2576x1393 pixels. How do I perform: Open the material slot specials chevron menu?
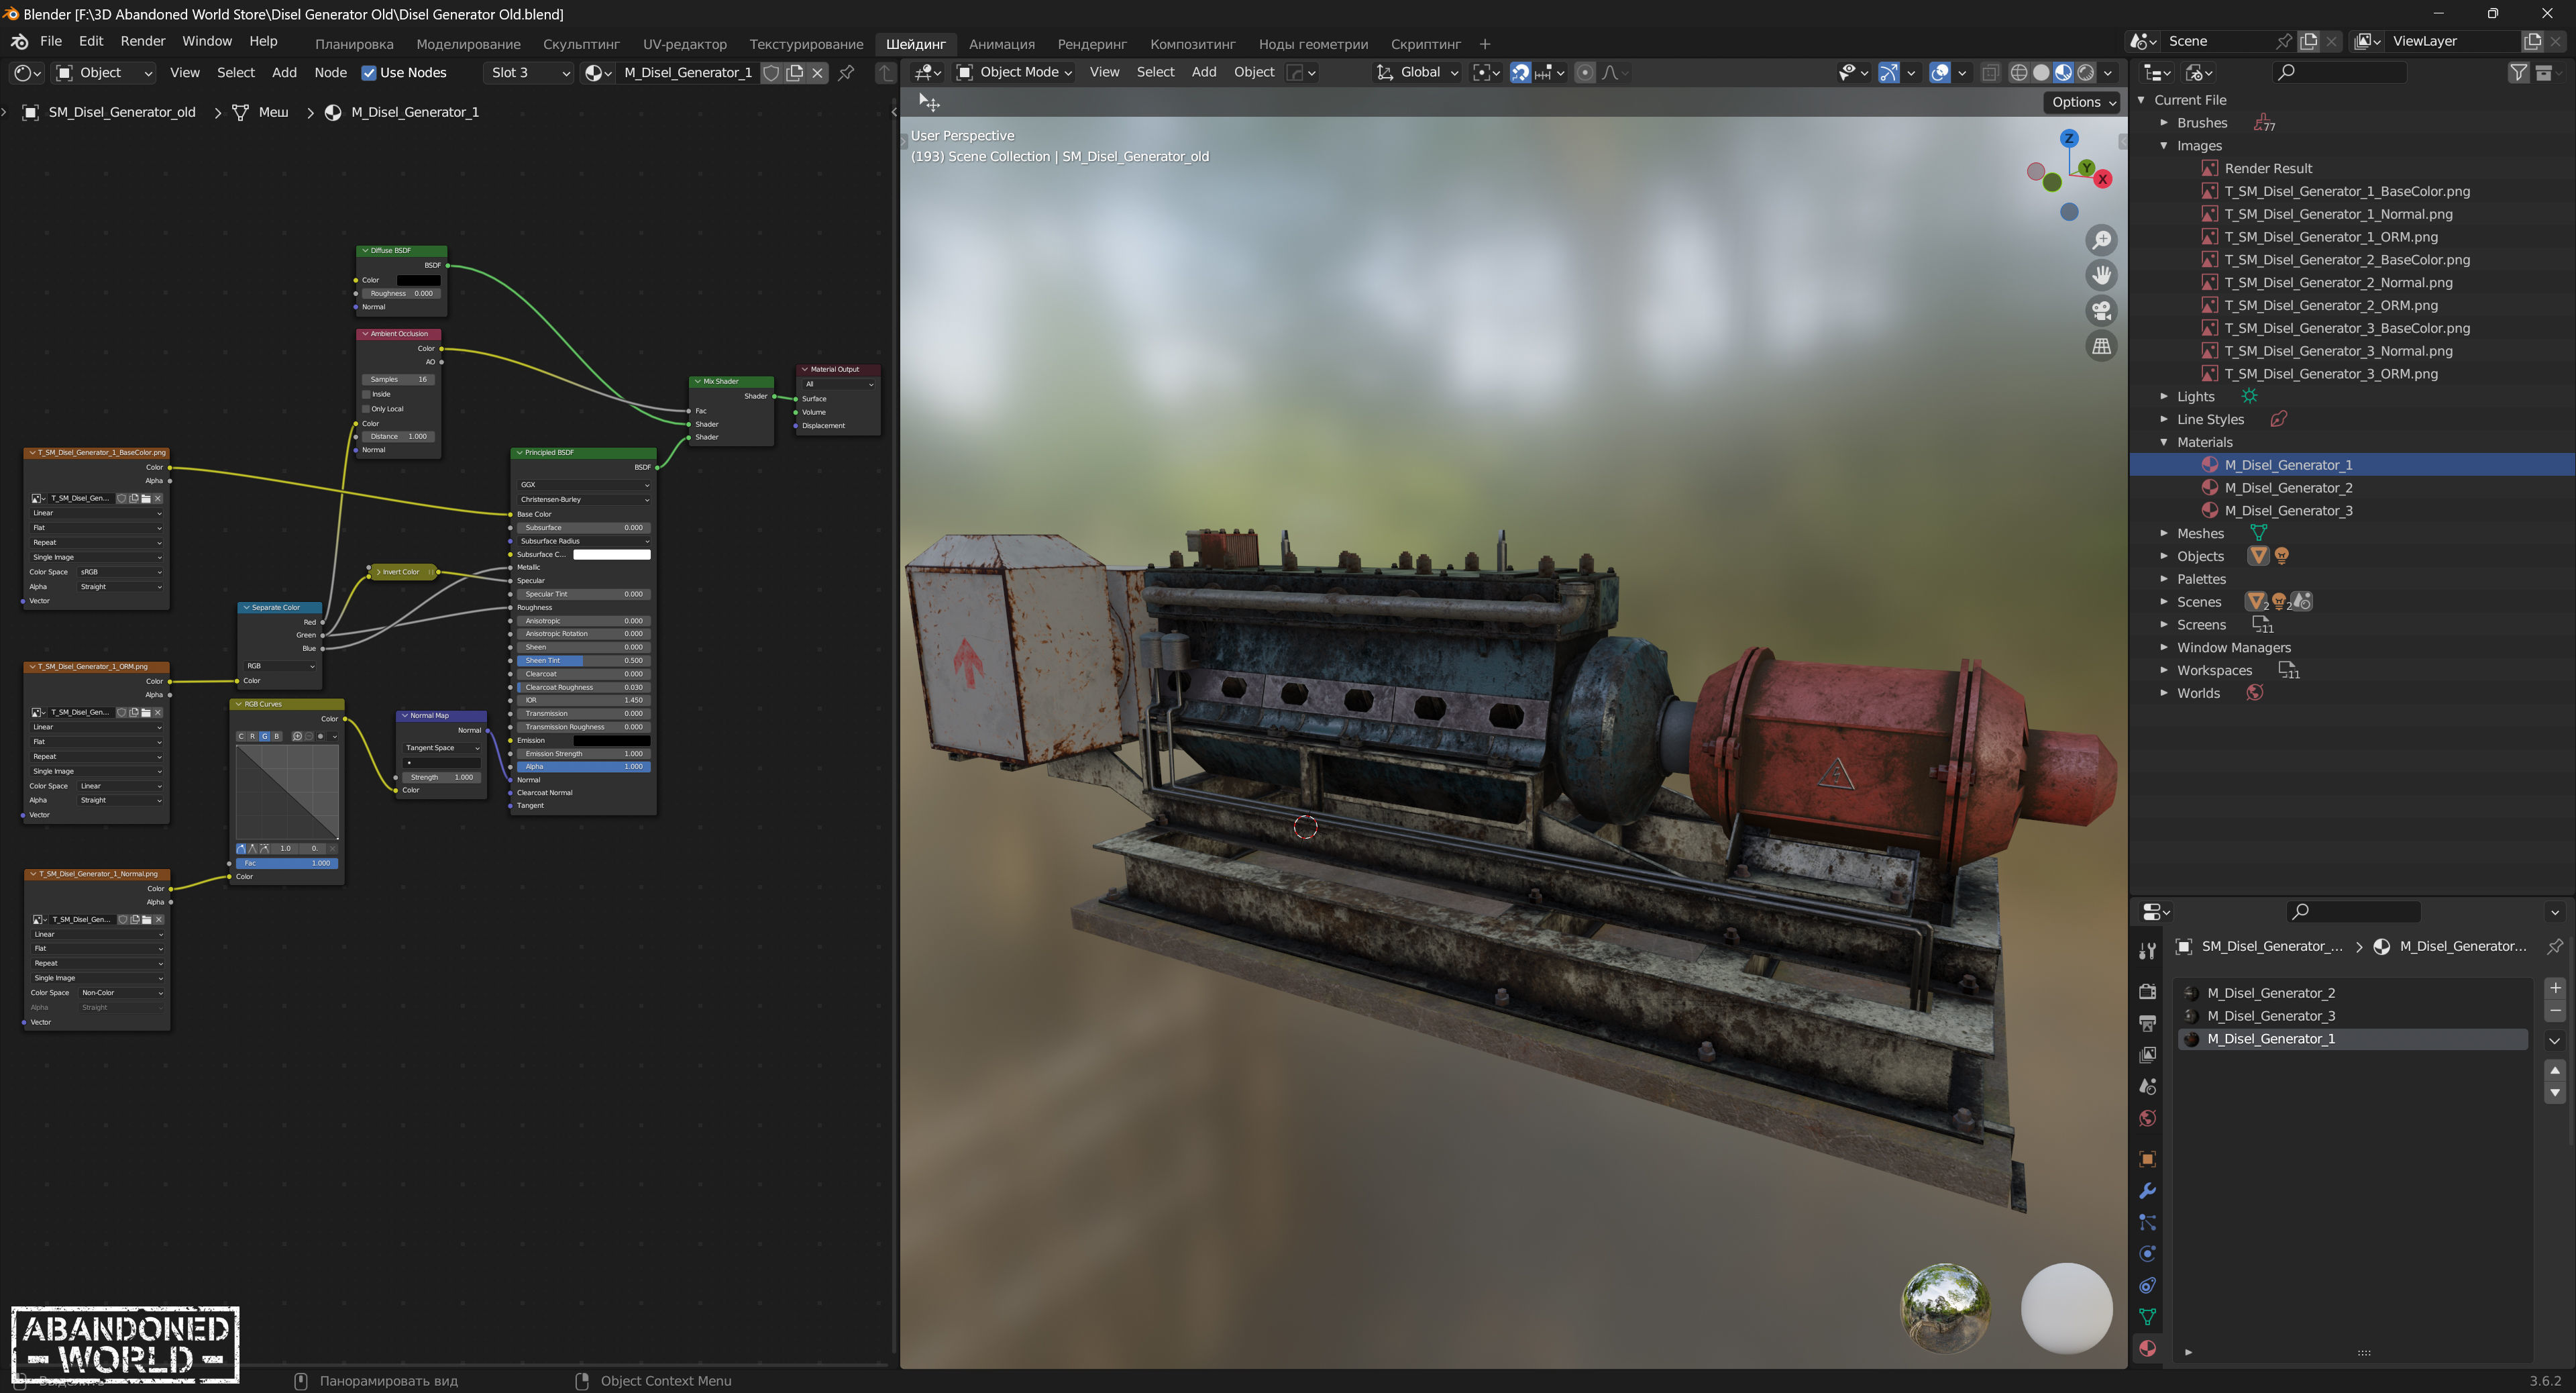point(2555,1041)
